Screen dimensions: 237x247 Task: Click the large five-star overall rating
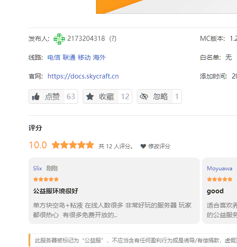[73, 145]
